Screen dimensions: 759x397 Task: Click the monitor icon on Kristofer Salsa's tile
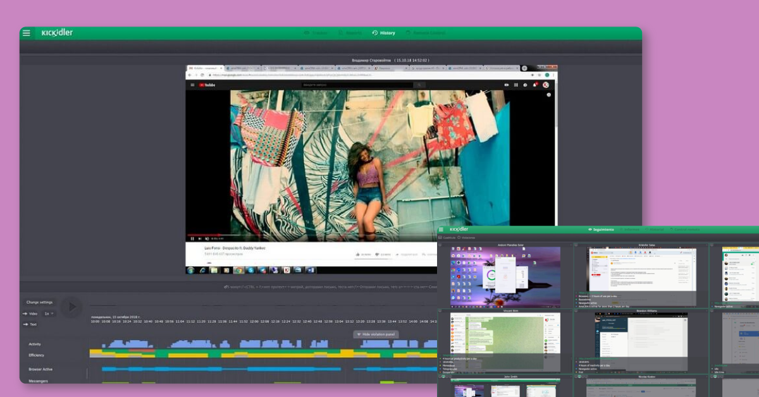pyautogui.click(x=576, y=245)
